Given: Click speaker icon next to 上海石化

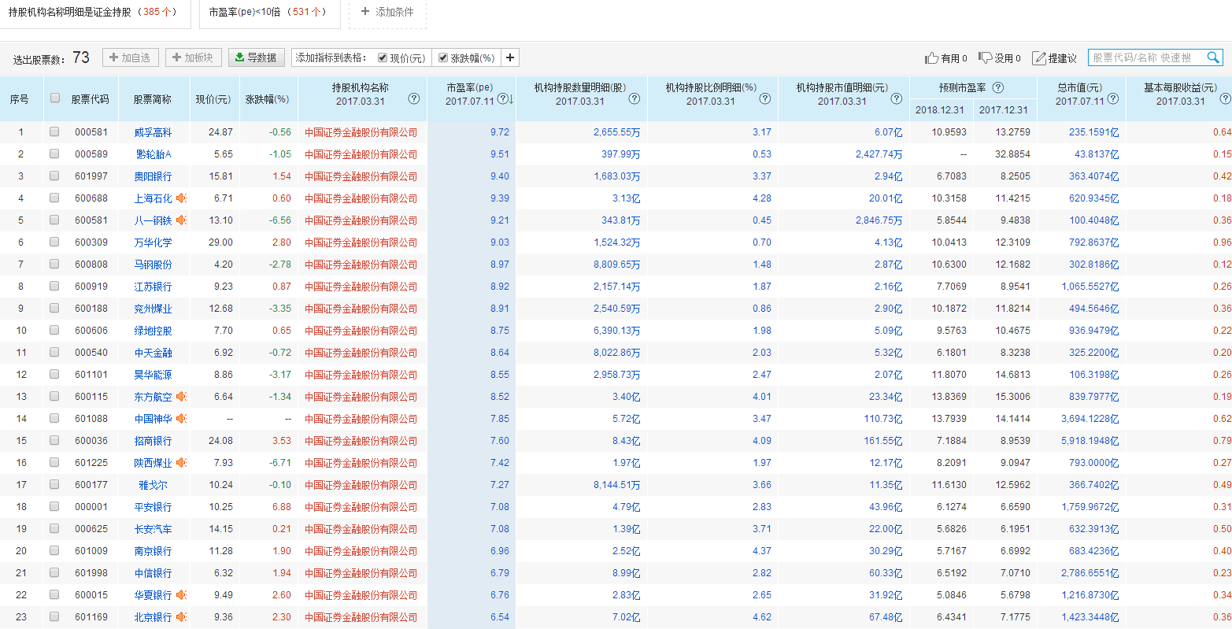Looking at the screenshot, I should (x=182, y=198).
